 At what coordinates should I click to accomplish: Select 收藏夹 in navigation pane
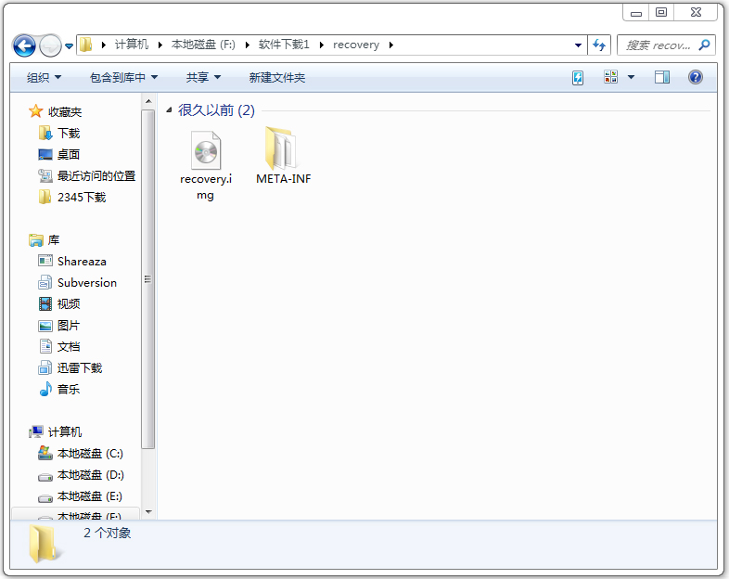click(65, 111)
